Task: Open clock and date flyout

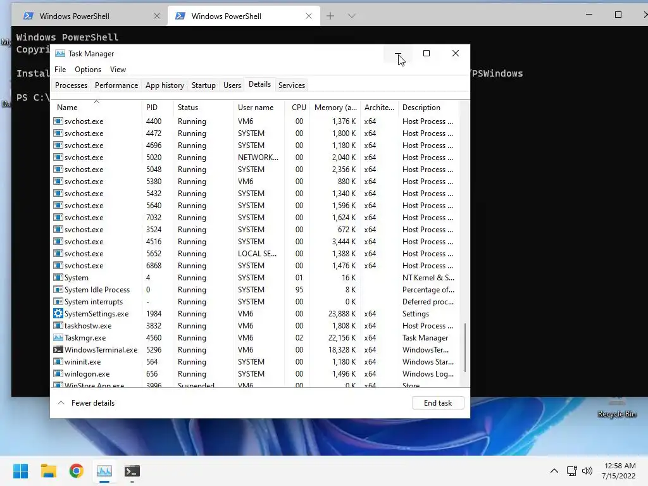Action: coord(618,471)
